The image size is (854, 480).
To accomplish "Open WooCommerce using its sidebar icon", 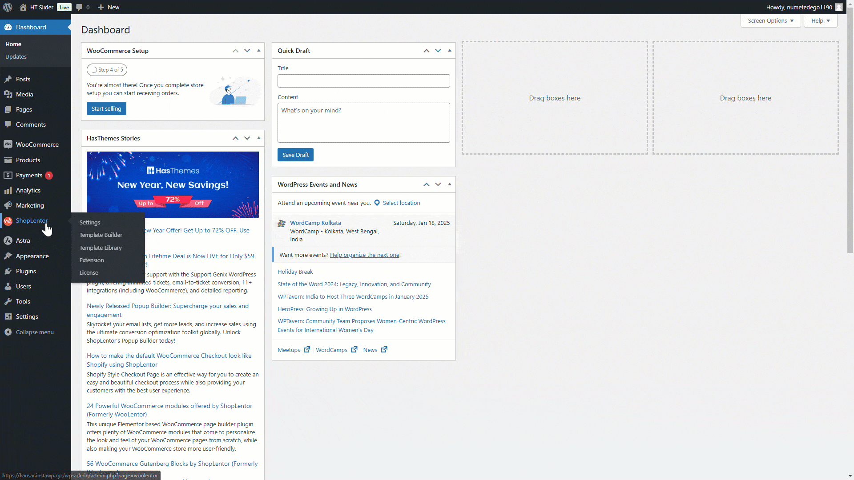I will coord(8,144).
